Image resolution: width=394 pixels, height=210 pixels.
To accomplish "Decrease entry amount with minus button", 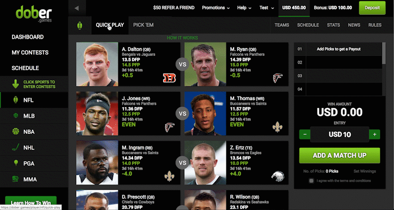I will (305, 135).
